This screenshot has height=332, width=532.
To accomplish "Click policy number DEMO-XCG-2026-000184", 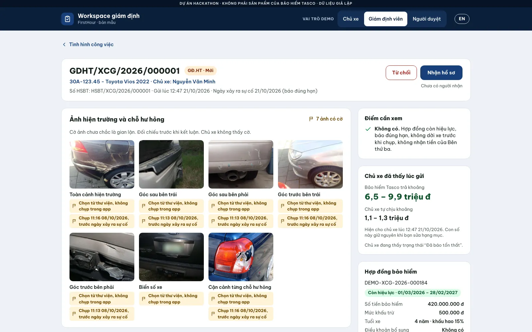I will click(396, 283).
